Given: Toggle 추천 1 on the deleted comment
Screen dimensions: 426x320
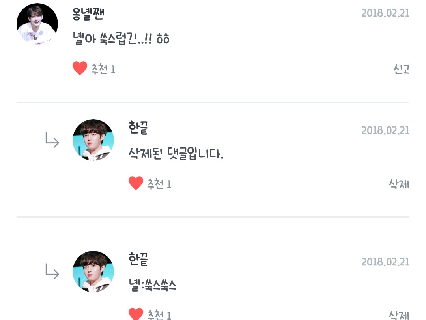Looking at the screenshot, I should (159, 184).
